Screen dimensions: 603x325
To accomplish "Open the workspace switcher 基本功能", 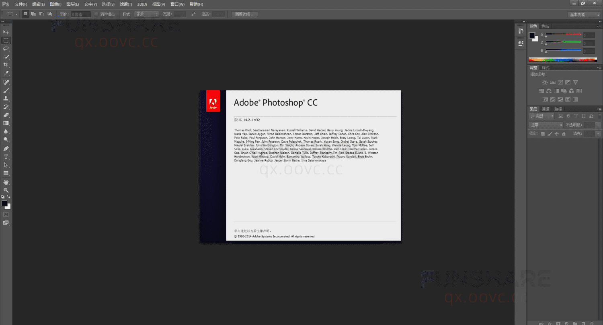I will (x=584, y=14).
